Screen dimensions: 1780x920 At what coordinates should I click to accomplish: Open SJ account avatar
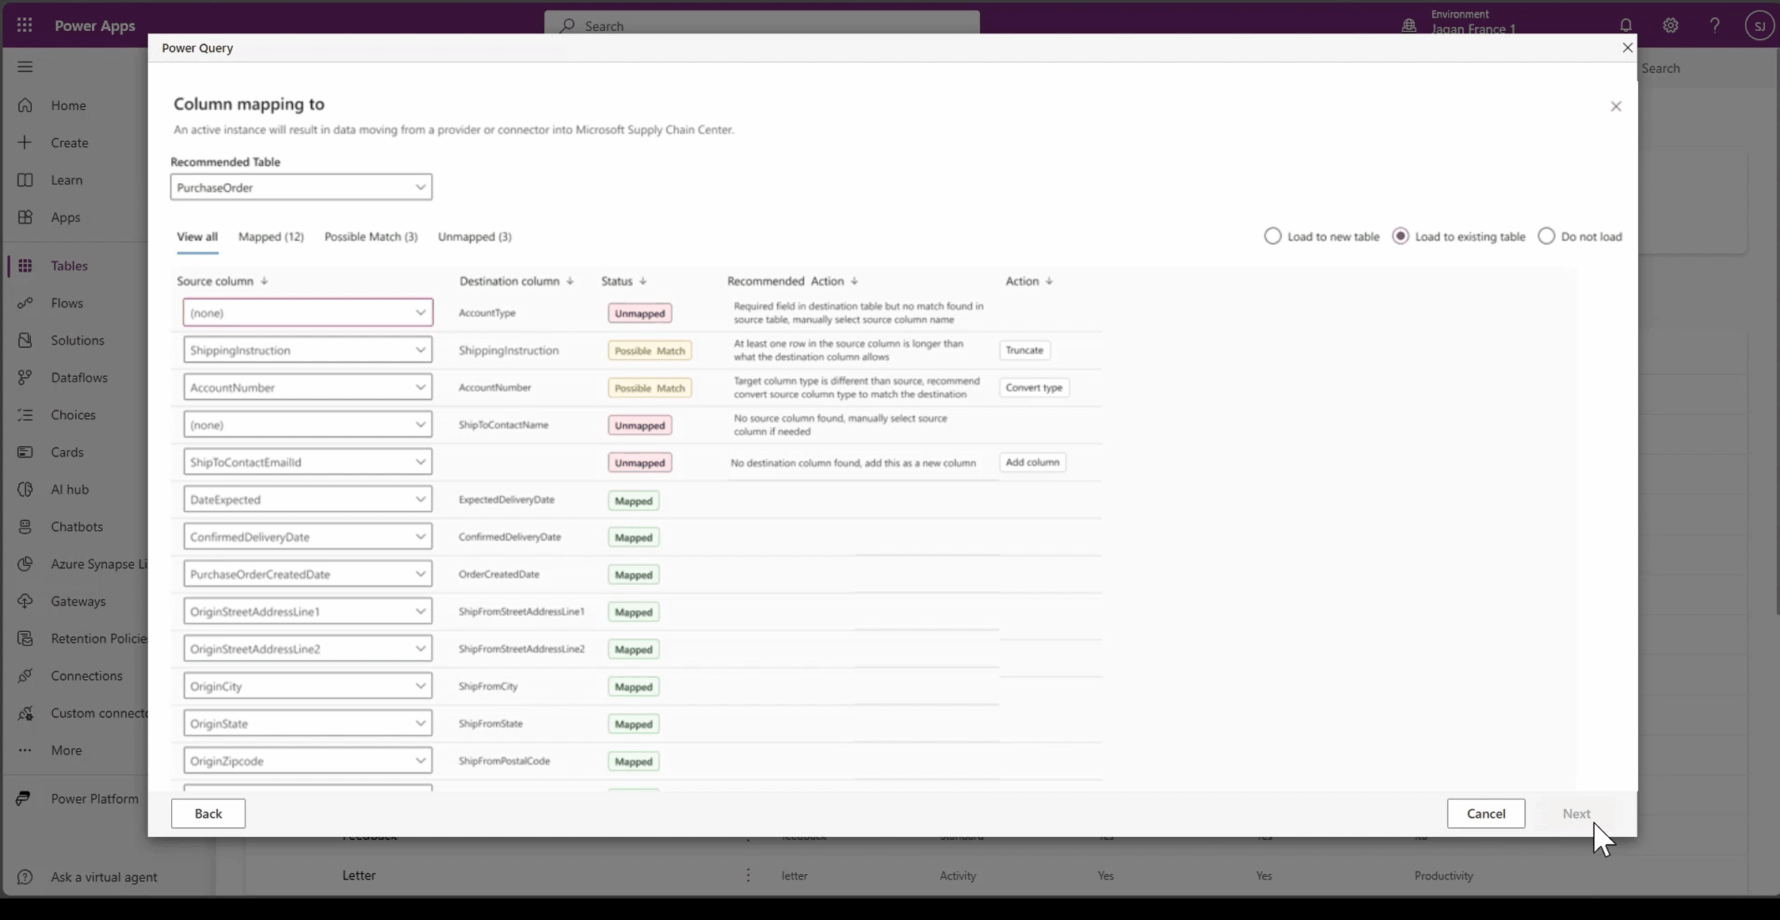click(x=1759, y=25)
